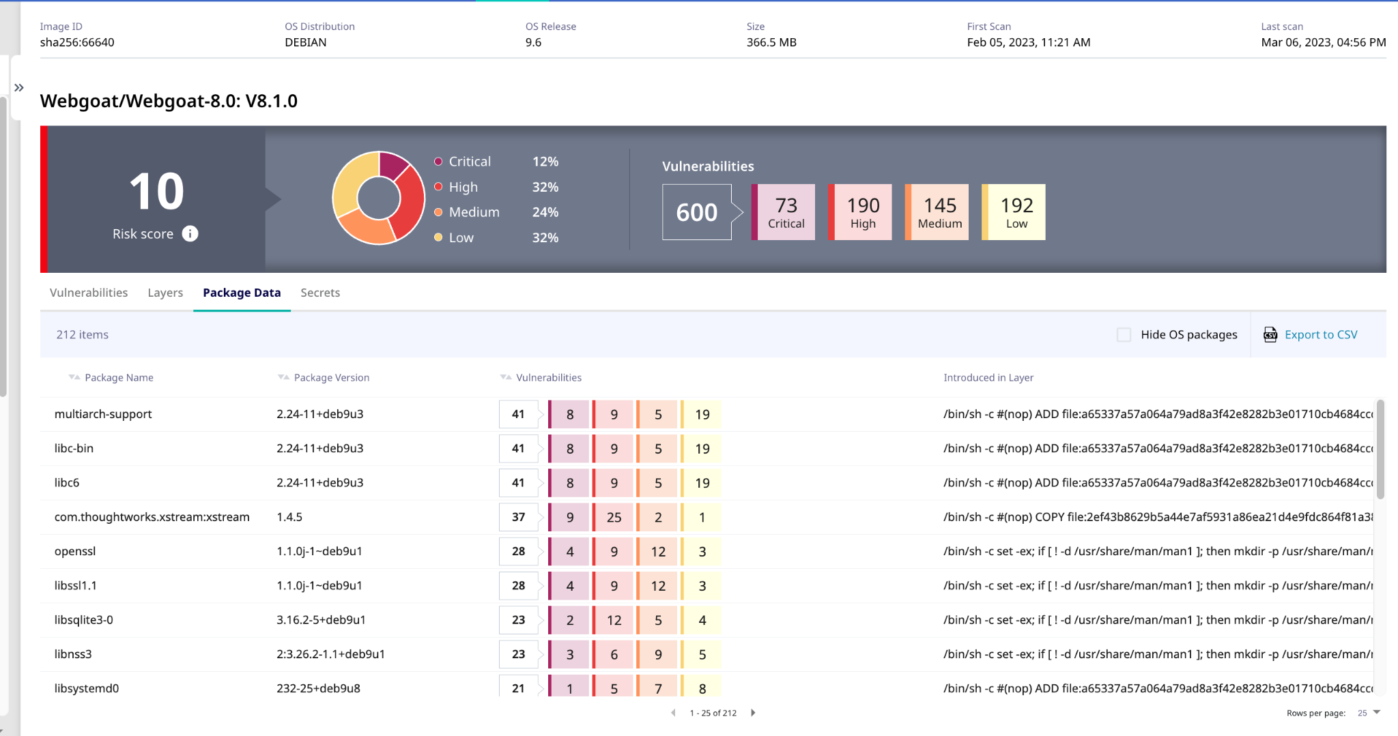Open the Layers tab
Viewport: 1398px width, 736px height.
pos(165,293)
